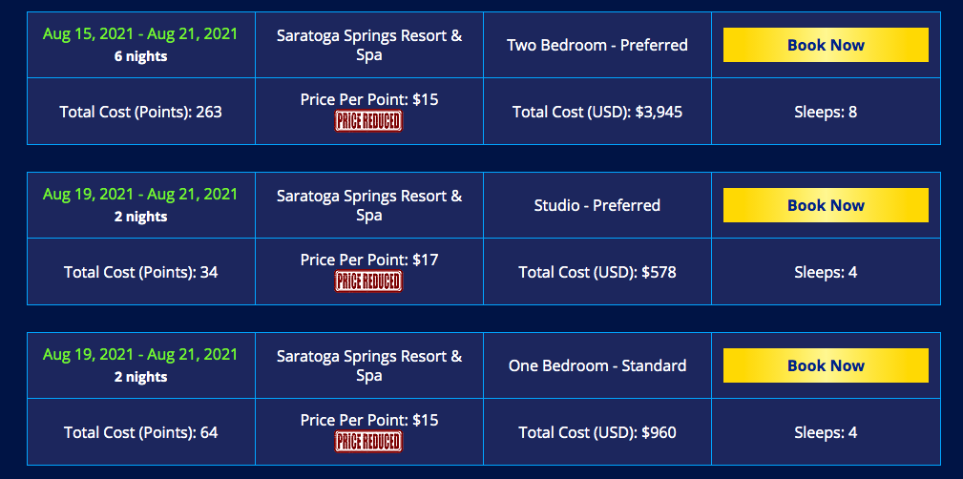Book the Two Bedroom - Preferred stay
This screenshot has height=479, width=963.
tap(826, 45)
